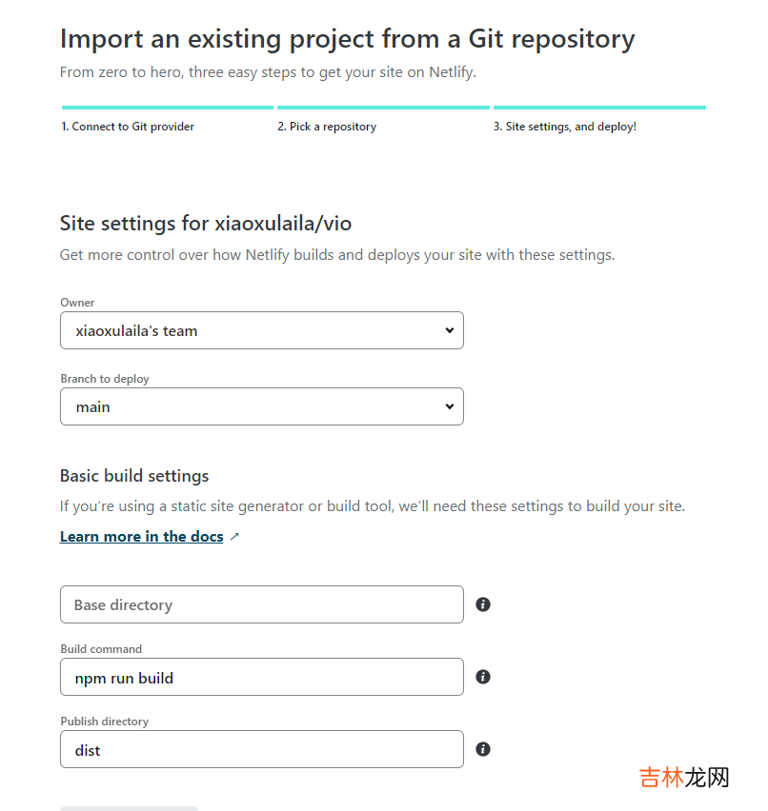Click the Site settings for xiaoxulaila/vio heading
This screenshot has width=768, height=811.
pos(206,224)
